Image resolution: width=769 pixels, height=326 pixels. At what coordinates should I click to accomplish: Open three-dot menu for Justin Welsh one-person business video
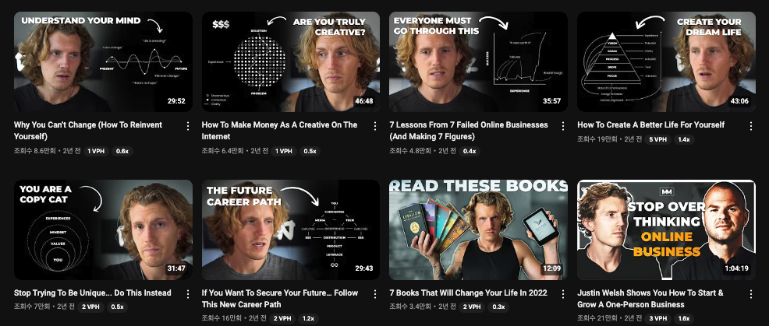pyautogui.click(x=751, y=294)
